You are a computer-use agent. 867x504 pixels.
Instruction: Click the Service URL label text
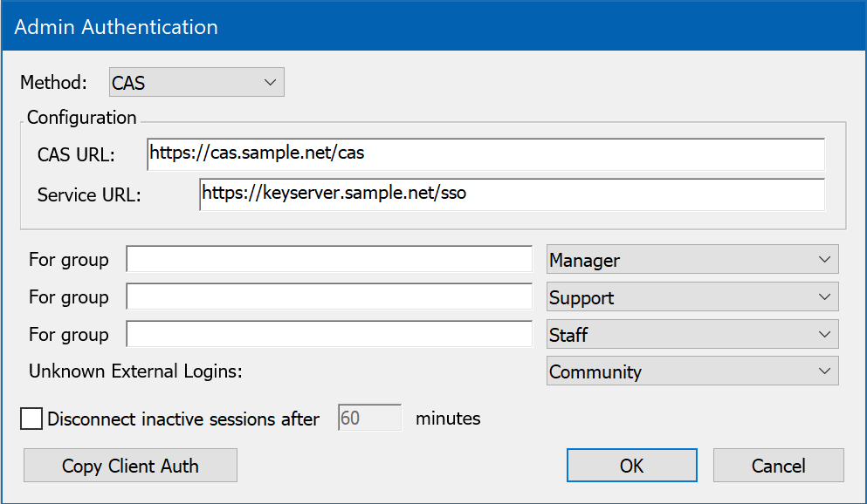tap(89, 195)
